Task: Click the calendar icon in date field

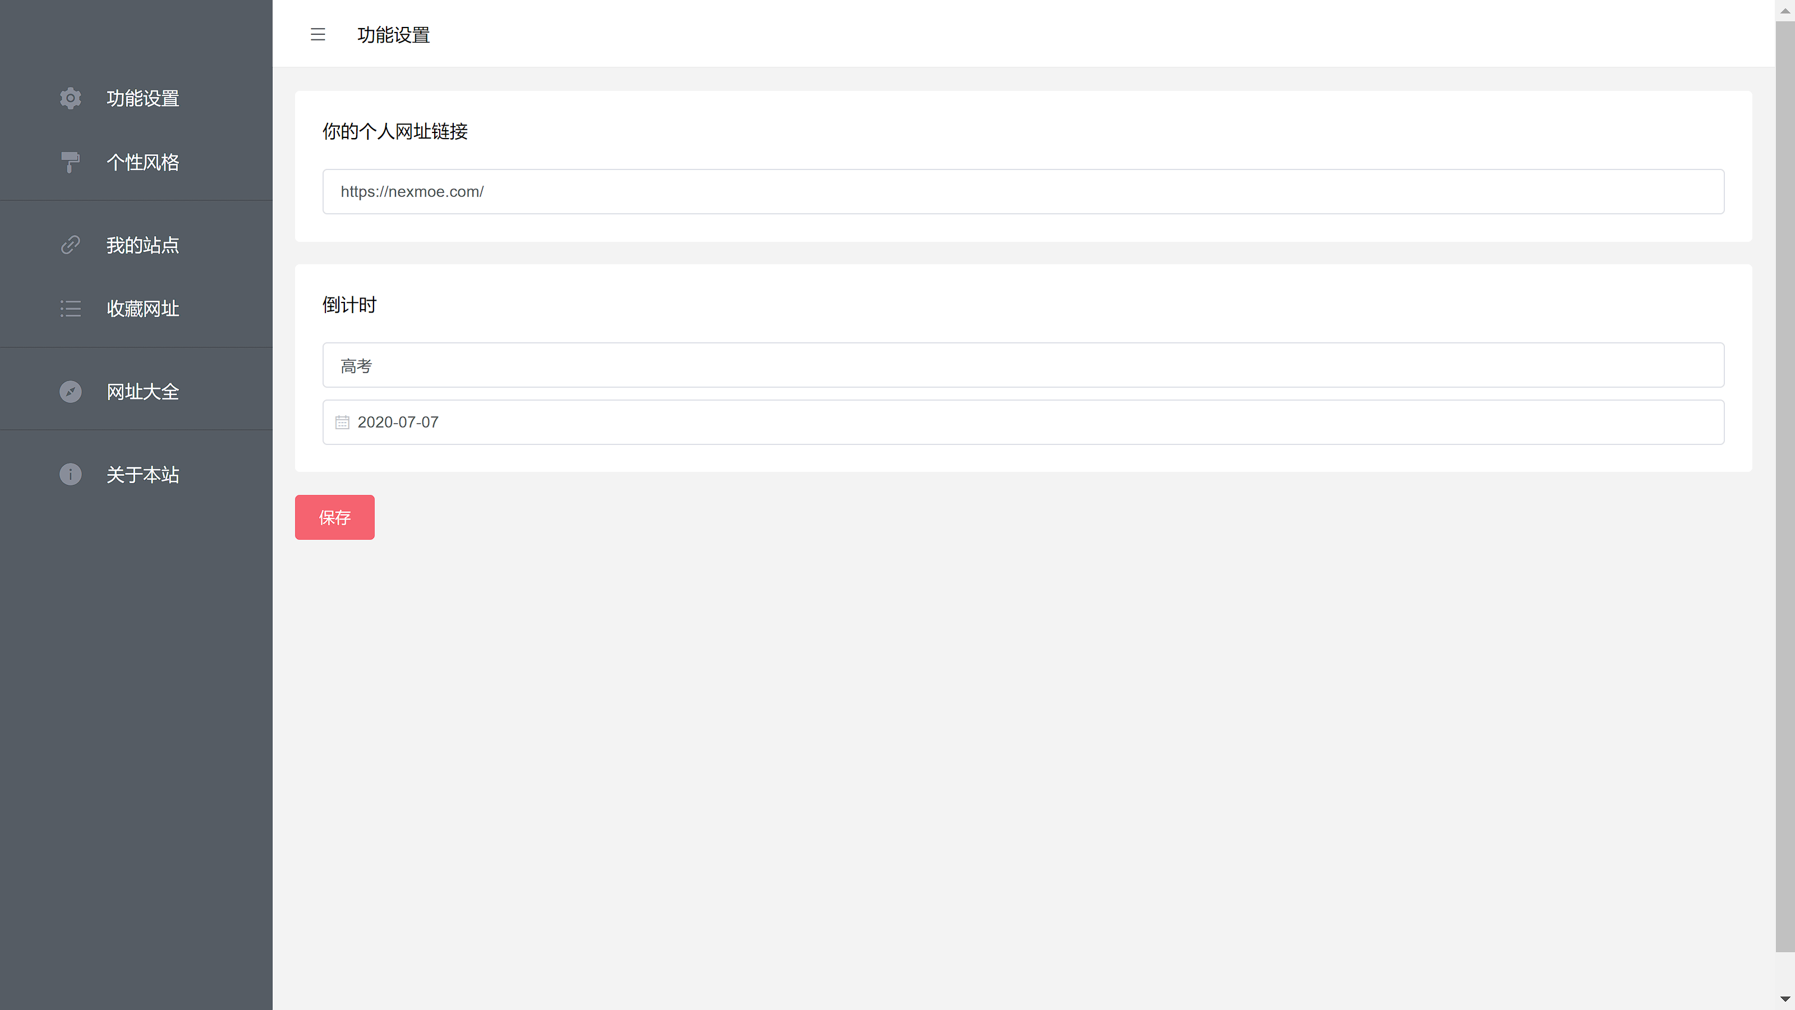Action: [342, 423]
